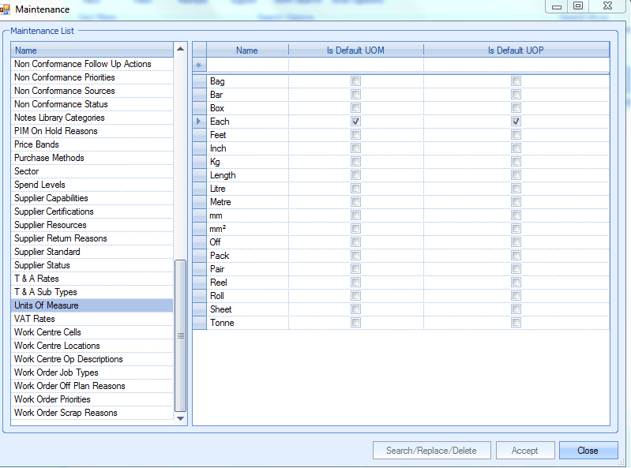The height and width of the screenshot is (468, 631).
Task: Select VAT Rates in the maintenance list
Action: [36, 319]
